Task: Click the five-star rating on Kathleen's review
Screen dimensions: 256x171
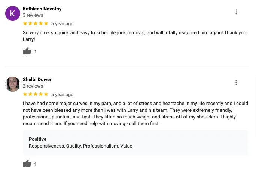Action: 36,23
